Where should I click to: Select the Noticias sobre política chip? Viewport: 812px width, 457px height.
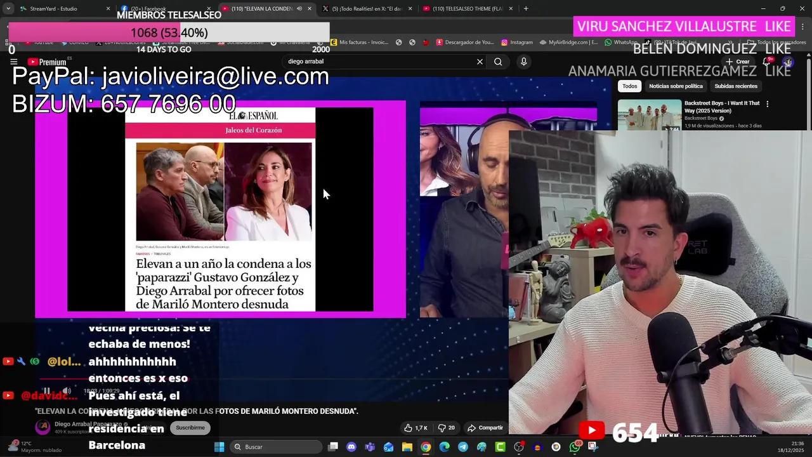pyautogui.click(x=676, y=86)
